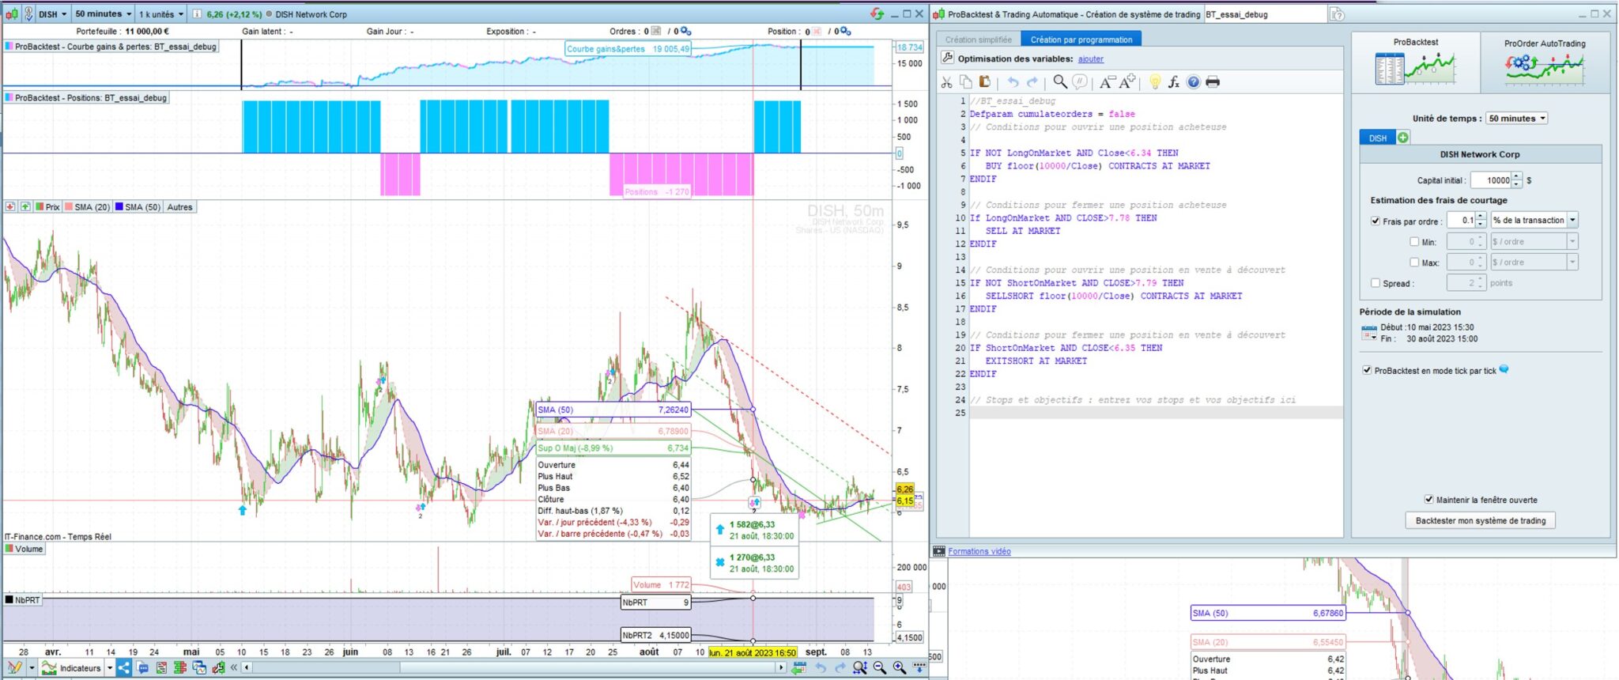Screen dimensions: 1619x680
Task: Open the Indicateurs button
Action: [72, 668]
